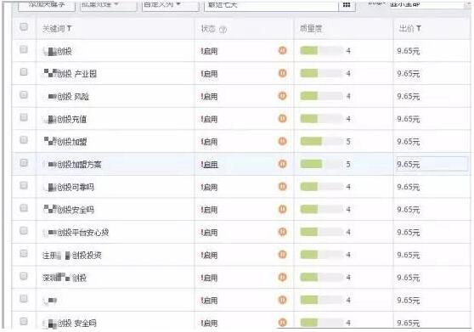Click 启用 status in 创投平台安心投 row

tap(210, 233)
